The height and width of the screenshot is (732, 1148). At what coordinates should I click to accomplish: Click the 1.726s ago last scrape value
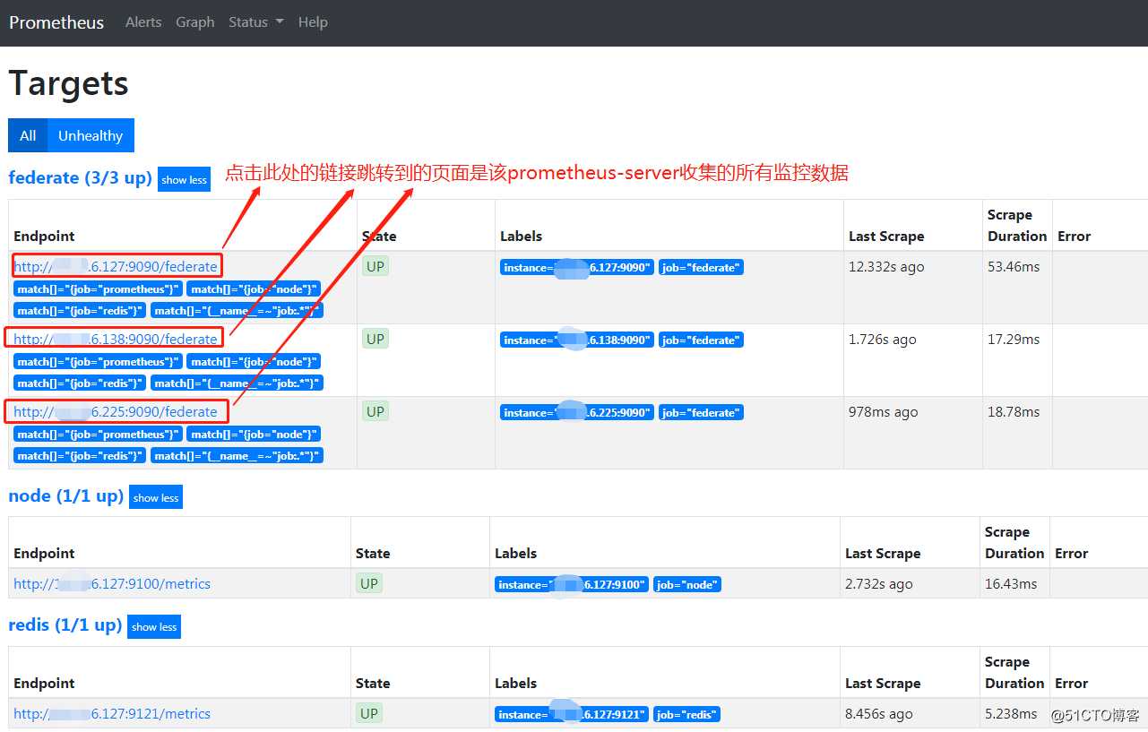point(883,339)
